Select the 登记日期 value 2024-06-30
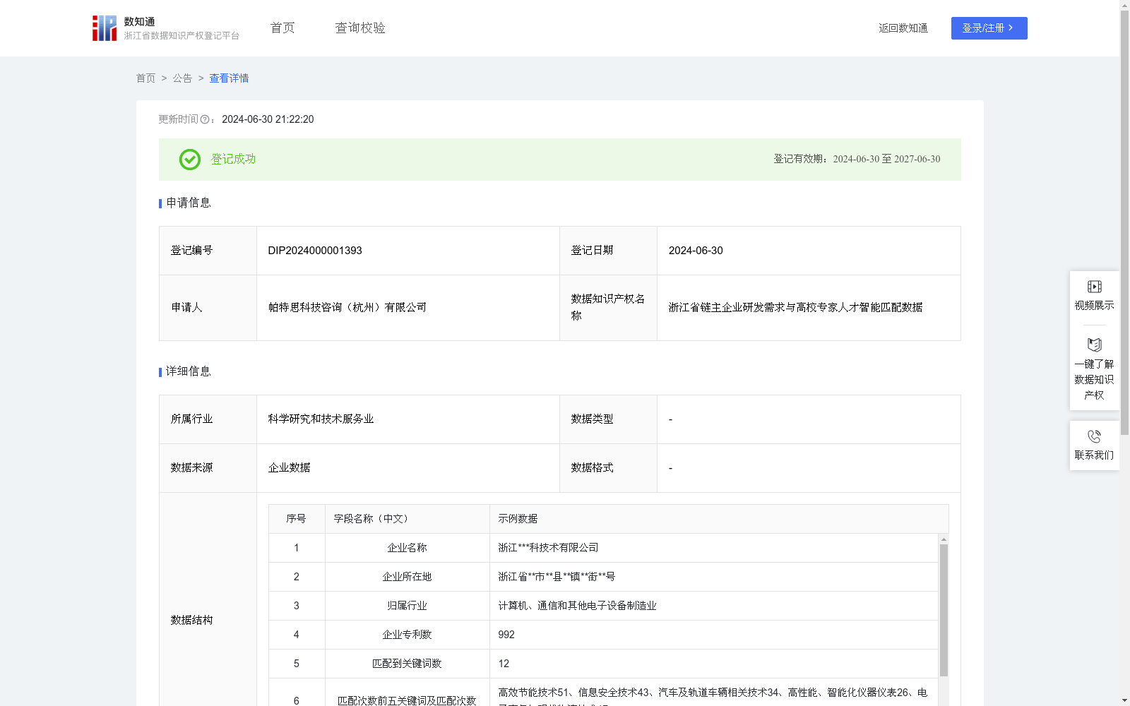Viewport: 1130px width, 706px height. click(x=696, y=251)
